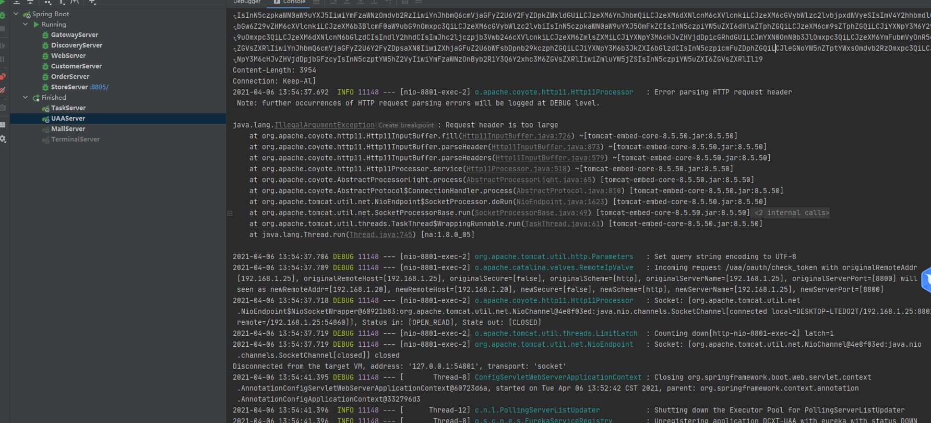Click 'Request header is too large' message
931x423 pixels.
(502, 125)
